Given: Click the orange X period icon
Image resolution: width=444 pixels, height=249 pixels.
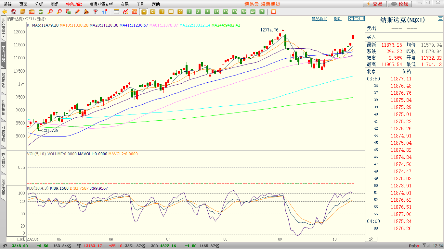Looking at the screenshot, I should (x=180, y=12).
